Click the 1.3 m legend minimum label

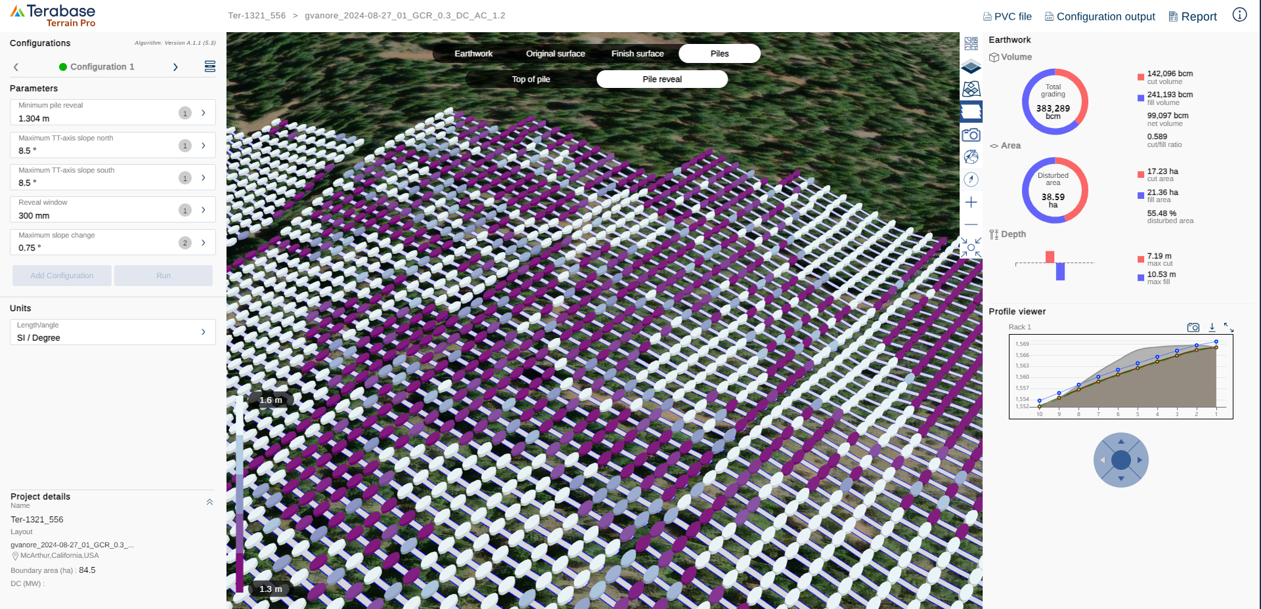click(271, 589)
